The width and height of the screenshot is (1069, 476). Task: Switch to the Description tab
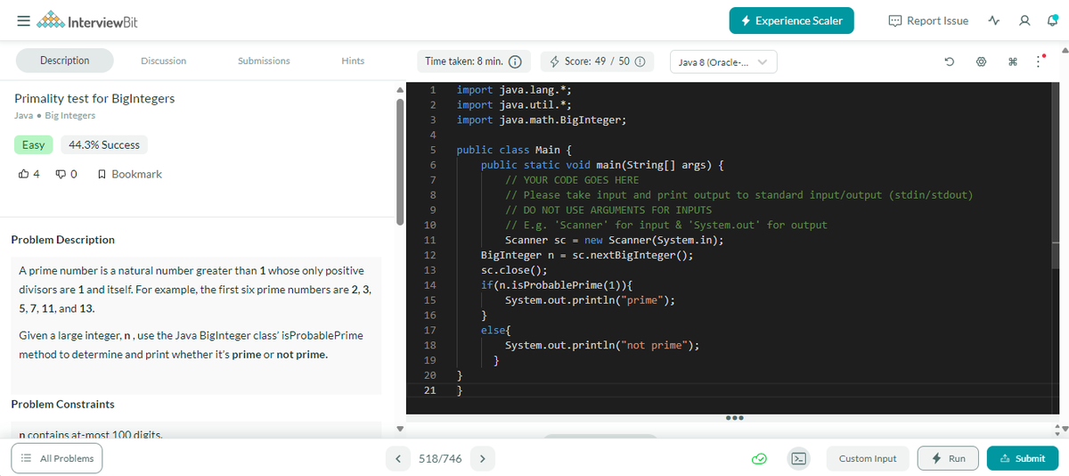(64, 61)
